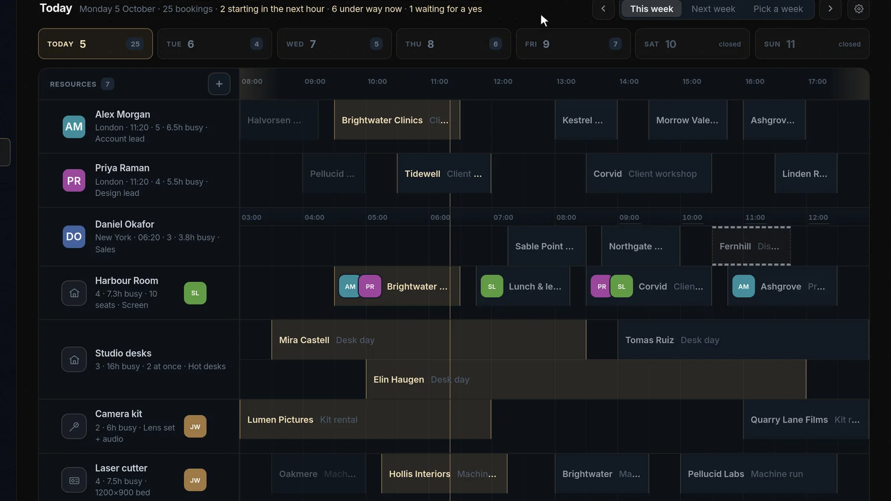Open Sable Point booking for Daniel
This screenshot has width=891, height=501.
coord(547,246)
